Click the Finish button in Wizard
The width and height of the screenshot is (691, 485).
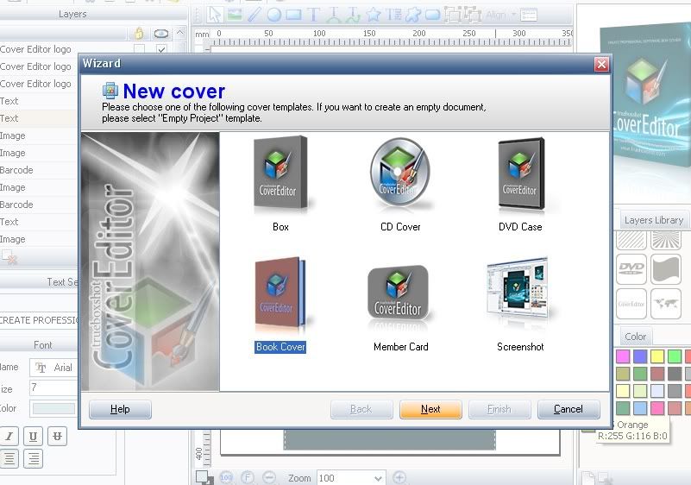click(x=499, y=409)
